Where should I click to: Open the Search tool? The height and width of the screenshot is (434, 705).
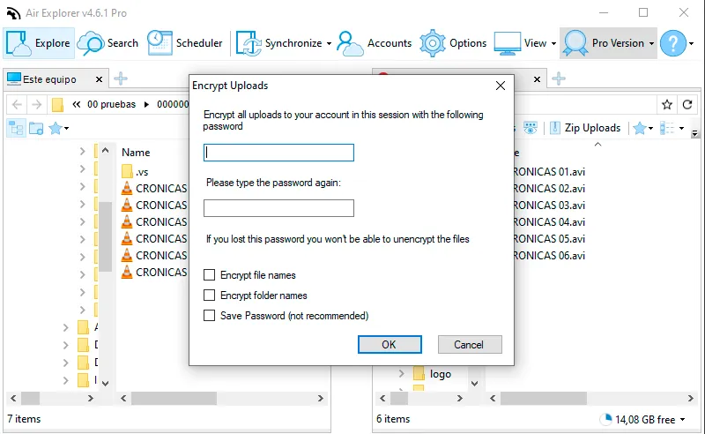pyautogui.click(x=108, y=43)
